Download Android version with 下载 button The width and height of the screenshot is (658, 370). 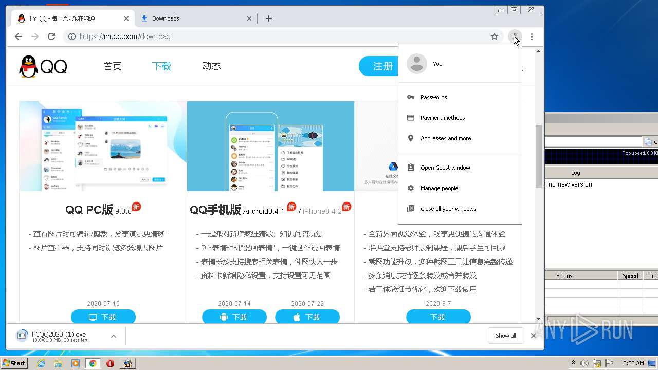pyautogui.click(x=234, y=317)
